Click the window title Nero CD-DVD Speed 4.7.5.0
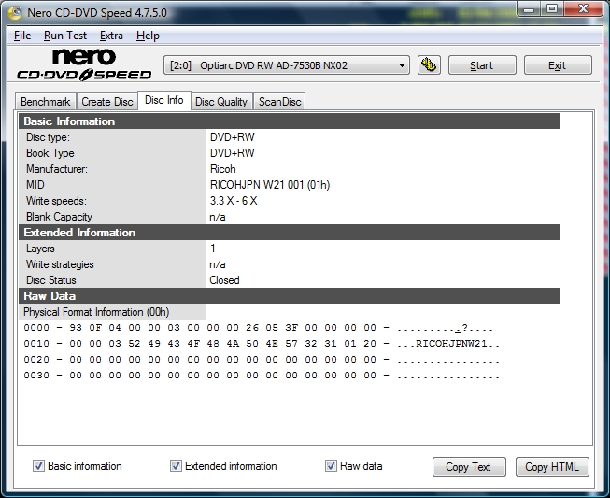 [97, 13]
